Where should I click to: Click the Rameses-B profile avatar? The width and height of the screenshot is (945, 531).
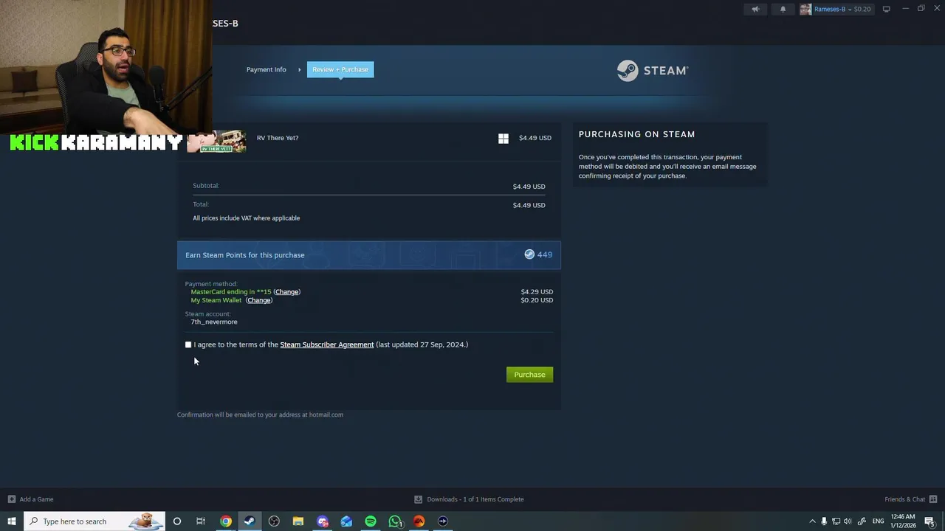[805, 10]
